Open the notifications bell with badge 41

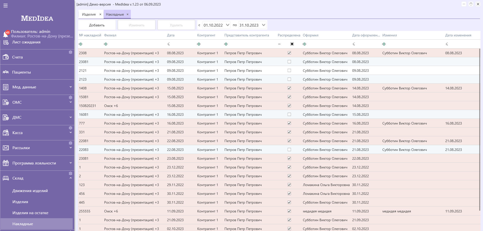[x=6, y=34]
